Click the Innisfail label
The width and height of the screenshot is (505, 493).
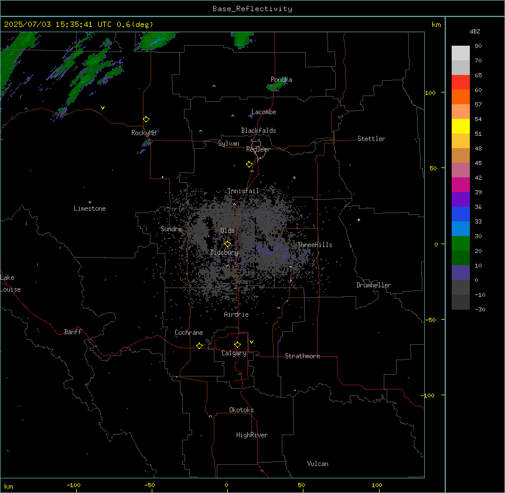click(243, 191)
